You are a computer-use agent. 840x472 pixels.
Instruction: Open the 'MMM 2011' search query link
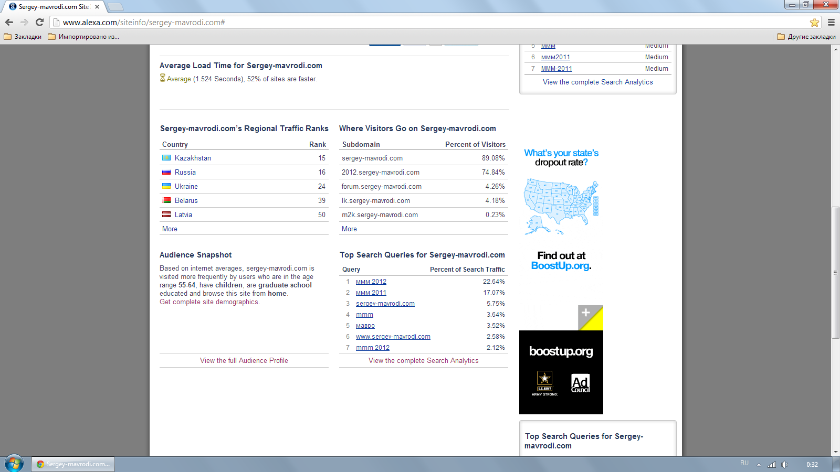[371, 293]
